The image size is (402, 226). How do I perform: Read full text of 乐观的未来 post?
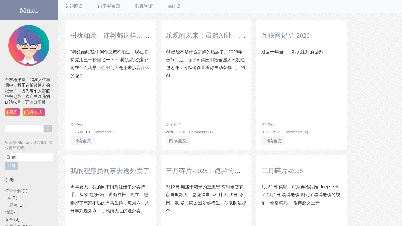coord(178,141)
